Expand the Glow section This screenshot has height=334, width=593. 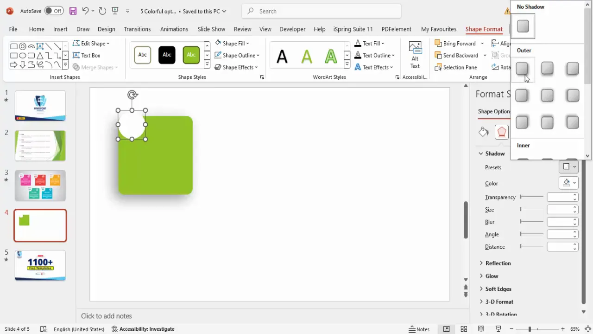coord(489,276)
